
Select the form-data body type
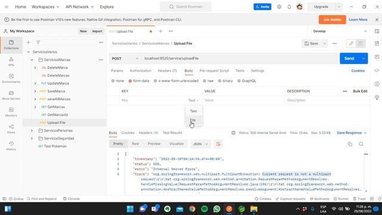(x=138, y=81)
